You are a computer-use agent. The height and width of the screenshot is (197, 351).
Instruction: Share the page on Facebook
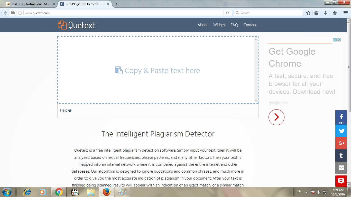pos(341,117)
